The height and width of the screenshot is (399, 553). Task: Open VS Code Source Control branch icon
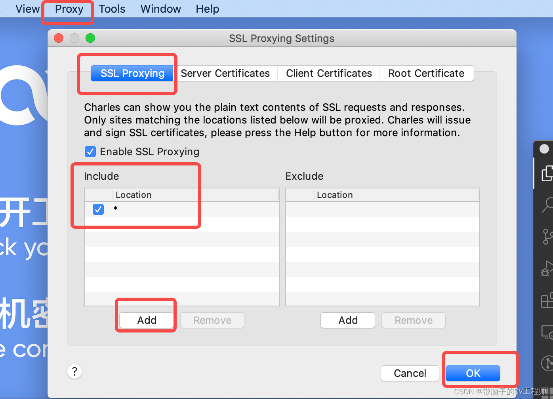[x=547, y=236]
